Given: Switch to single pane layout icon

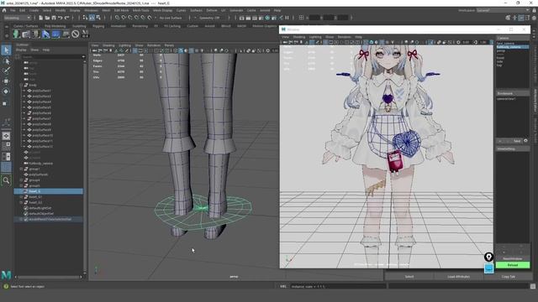Looking at the screenshot, I should point(6,136).
